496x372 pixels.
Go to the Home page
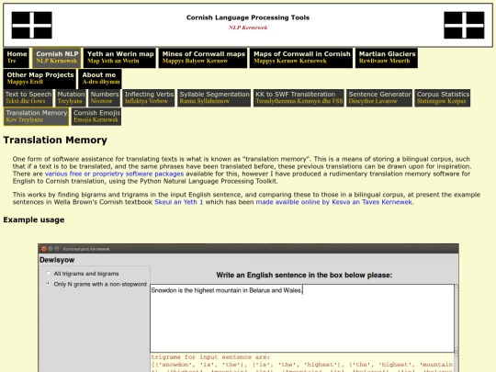click(x=17, y=58)
